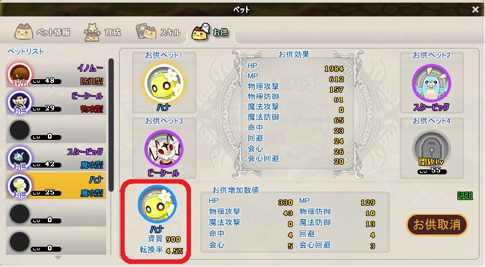Switch to the 育成 tab
The width and height of the screenshot is (485, 267).
(103, 32)
